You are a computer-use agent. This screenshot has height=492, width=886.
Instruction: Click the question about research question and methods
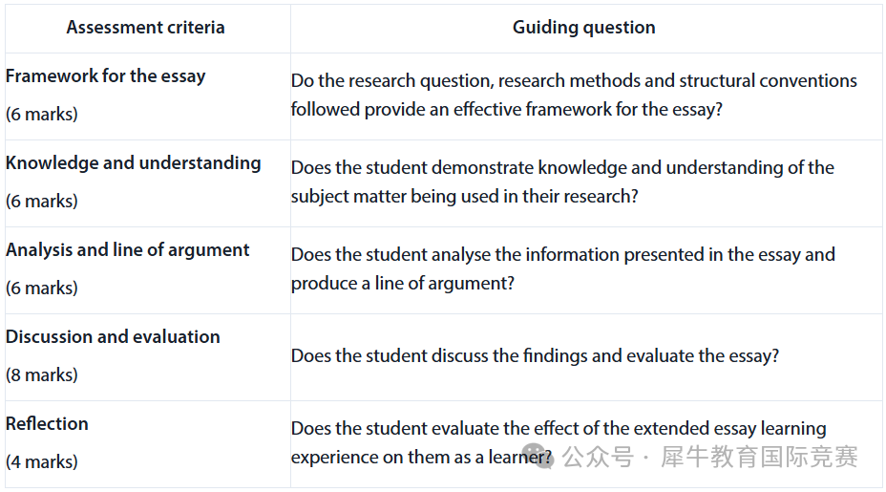pyautogui.click(x=574, y=95)
